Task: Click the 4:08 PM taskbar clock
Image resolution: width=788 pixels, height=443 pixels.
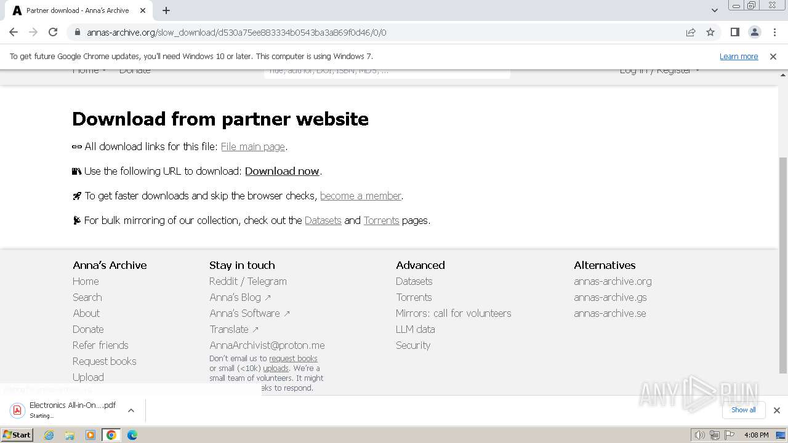Action: pos(756,435)
